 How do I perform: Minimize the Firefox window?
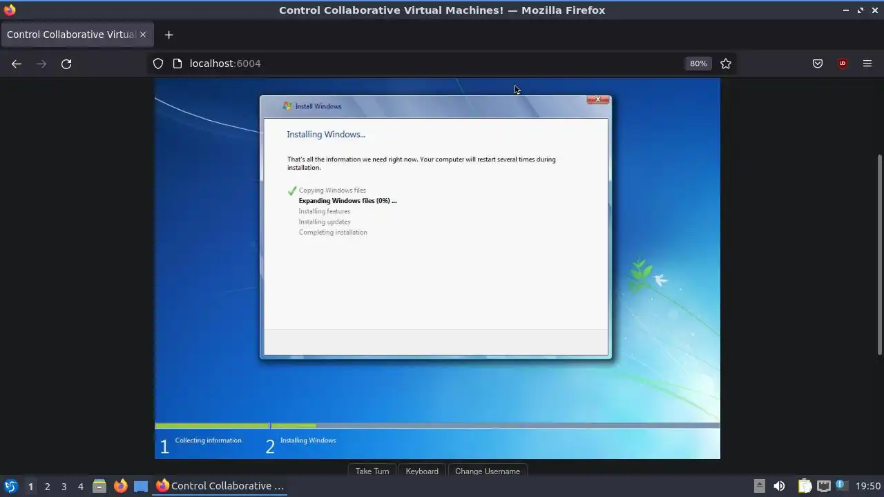[x=846, y=10]
